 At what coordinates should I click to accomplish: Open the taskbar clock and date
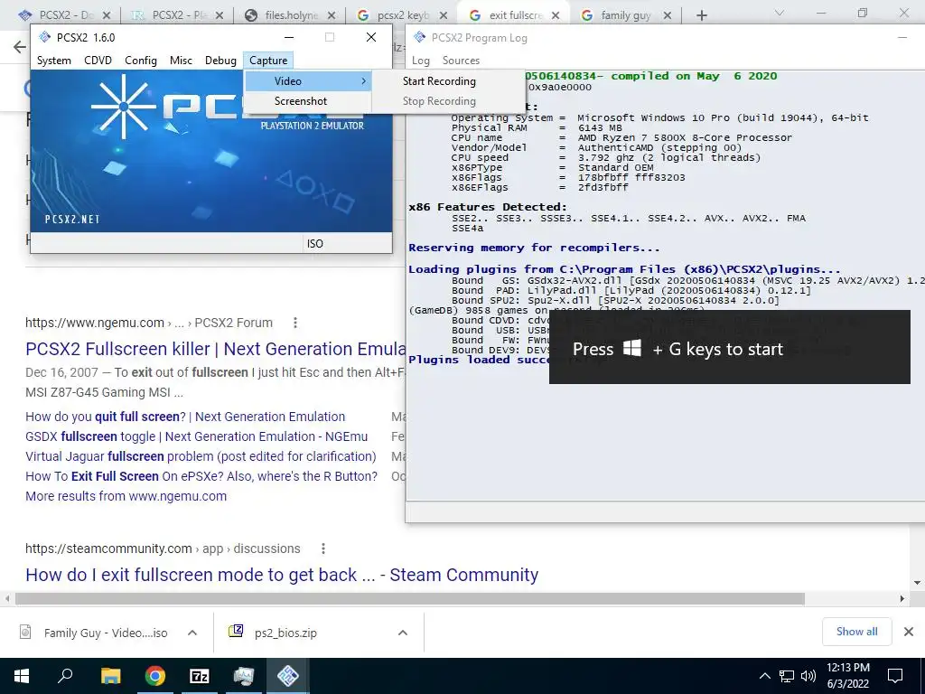click(x=847, y=676)
